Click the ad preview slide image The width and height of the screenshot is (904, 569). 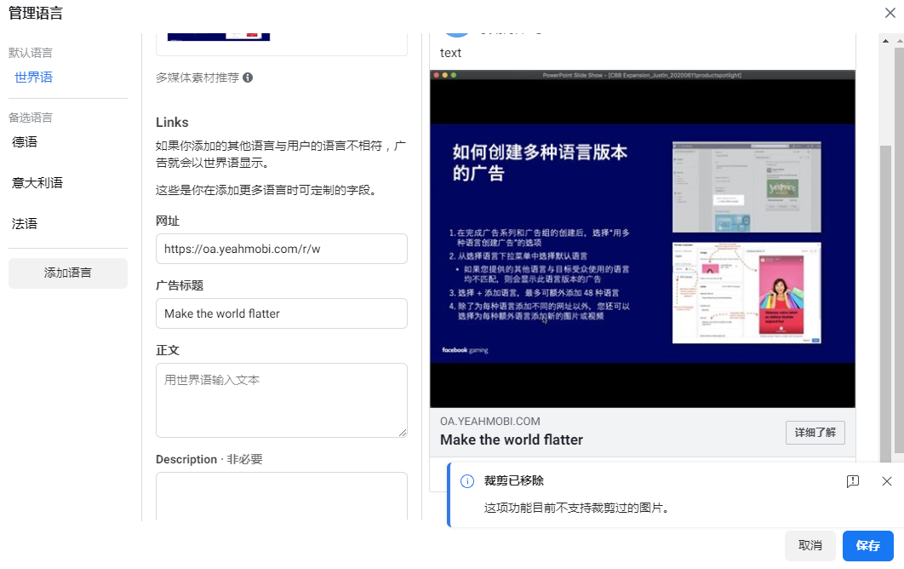tap(642, 239)
